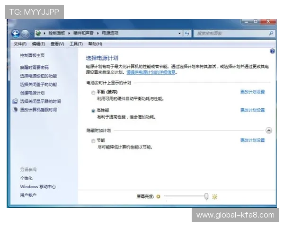Click the search magnifier icon
Viewport: 284px width, 227px height.
(x=271, y=33)
